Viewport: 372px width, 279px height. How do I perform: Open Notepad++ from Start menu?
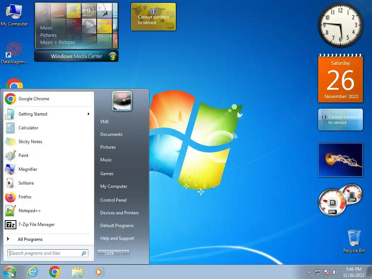49,211
